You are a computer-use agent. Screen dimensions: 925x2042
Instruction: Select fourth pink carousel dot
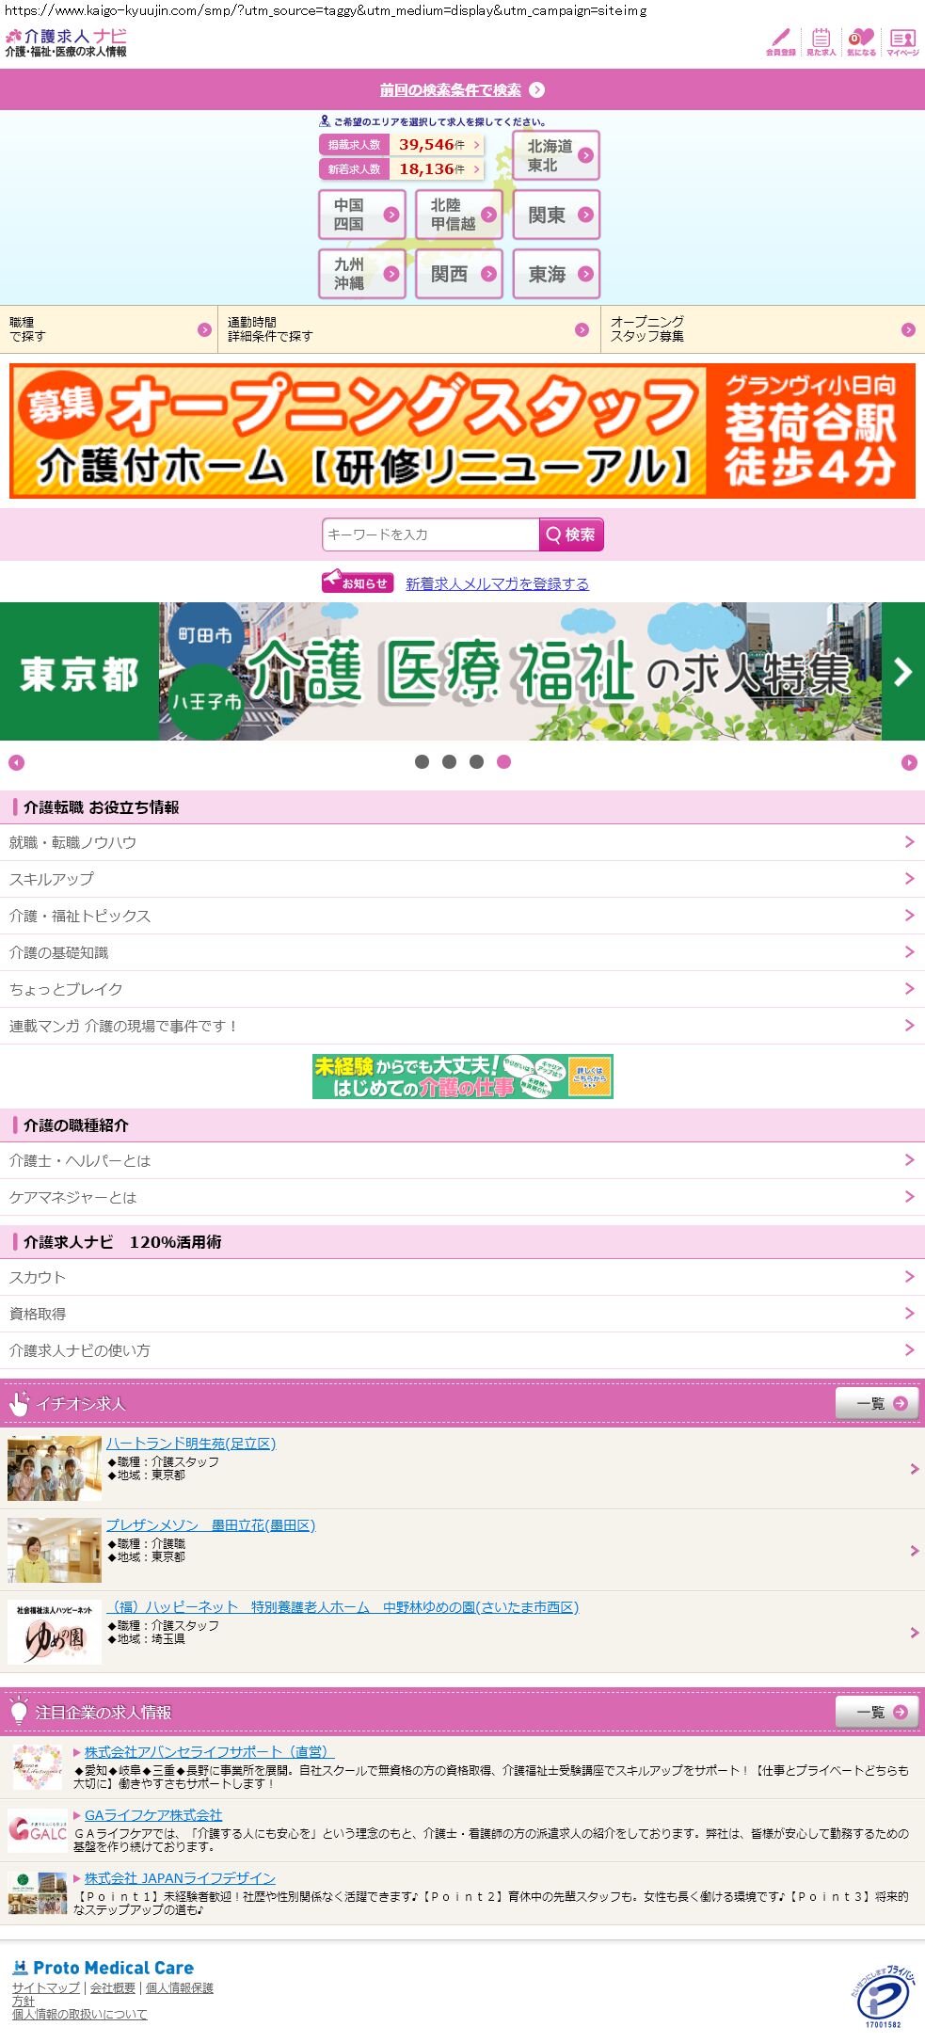[503, 762]
